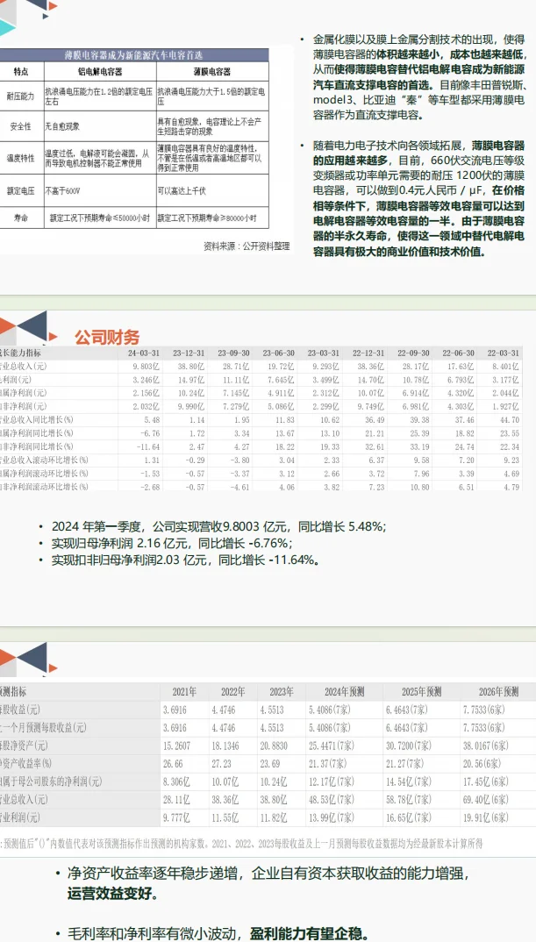Click the 15.2607 cell
536x942 pixels.
tap(177, 746)
